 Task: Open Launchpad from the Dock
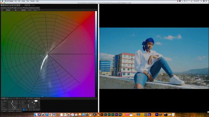coord(43,115)
